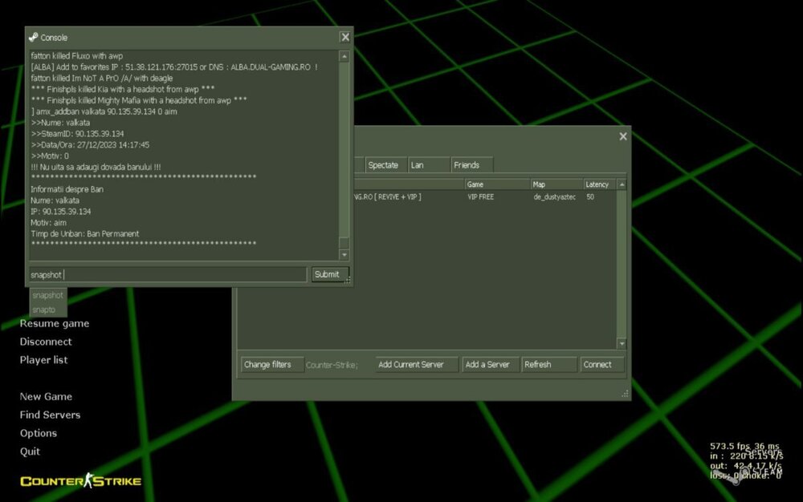Viewport: 803px width, 502px height.
Task: Close the server browser window
Action: [x=622, y=136]
